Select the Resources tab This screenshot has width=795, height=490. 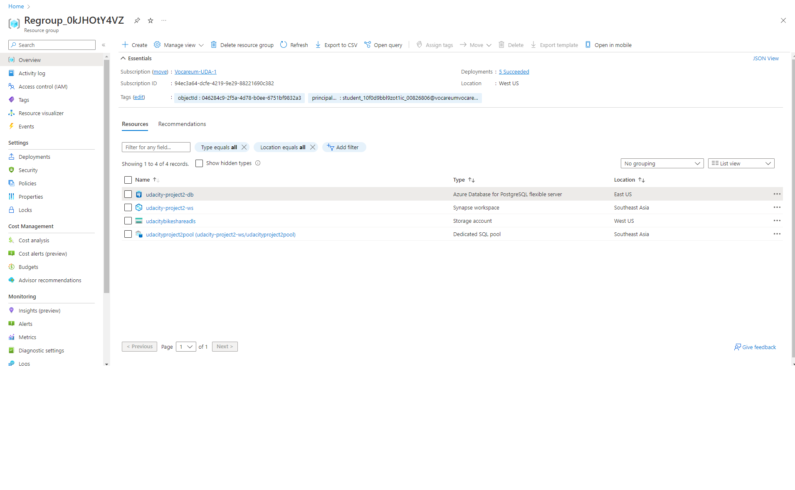tap(135, 124)
